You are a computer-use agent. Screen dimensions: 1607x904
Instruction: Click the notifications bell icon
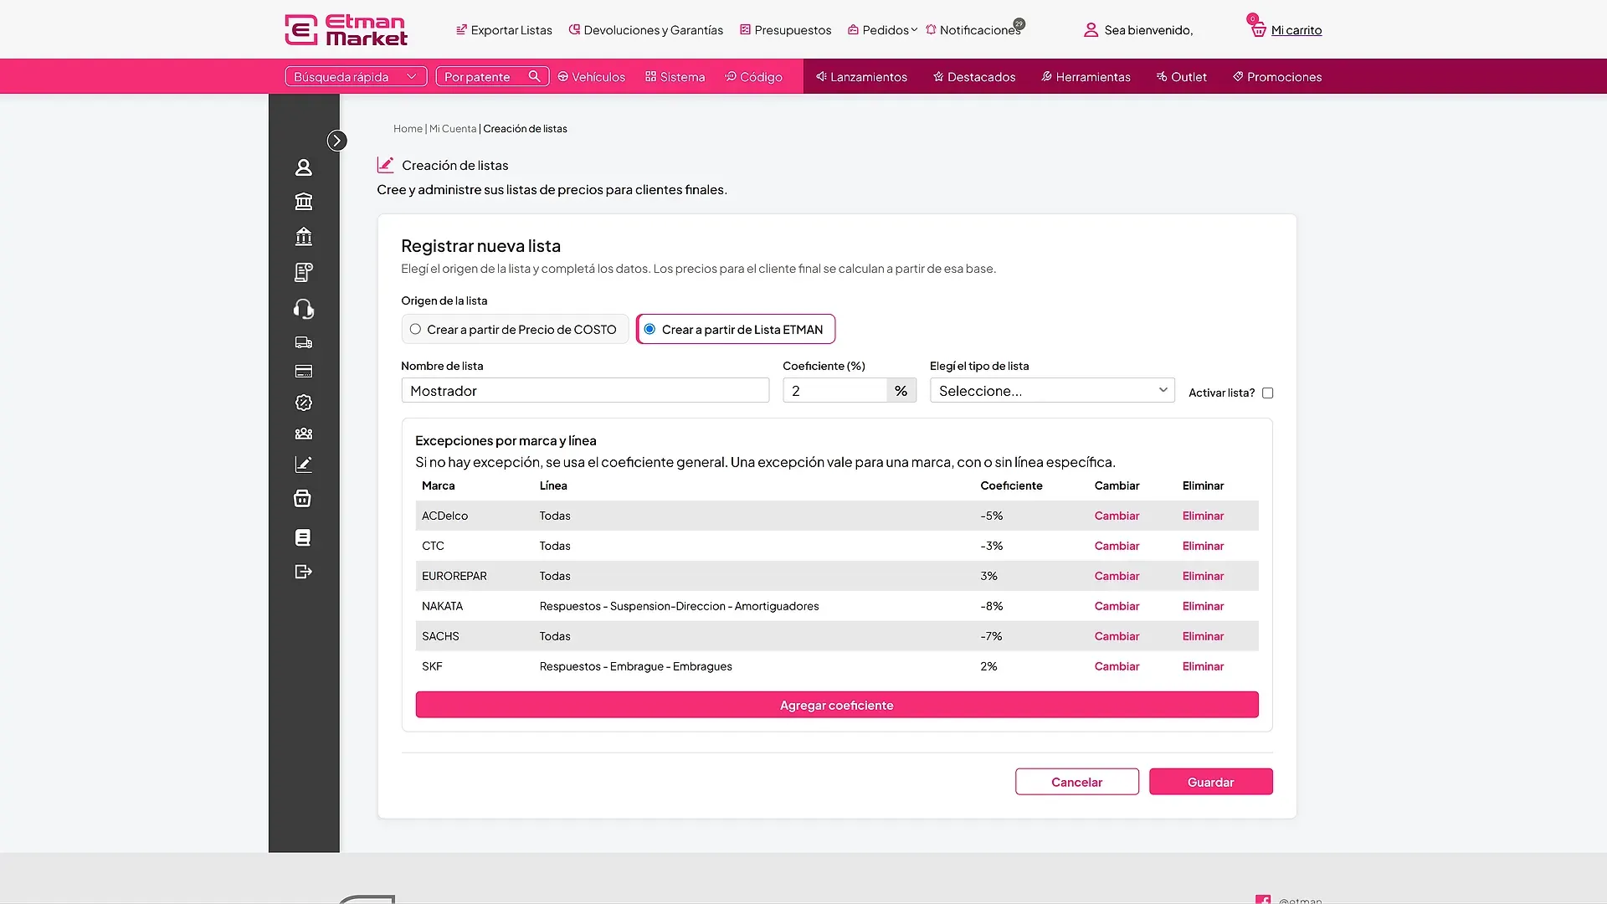931,29
